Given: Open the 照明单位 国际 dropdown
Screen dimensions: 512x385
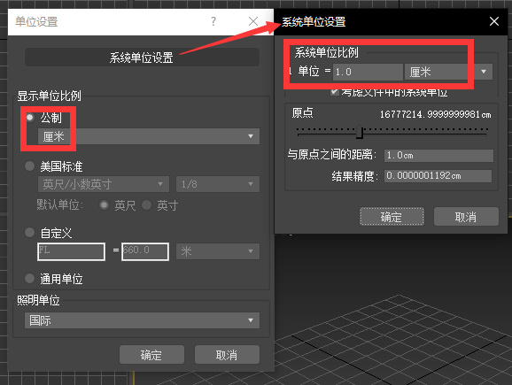Looking at the screenshot, I should [142, 320].
